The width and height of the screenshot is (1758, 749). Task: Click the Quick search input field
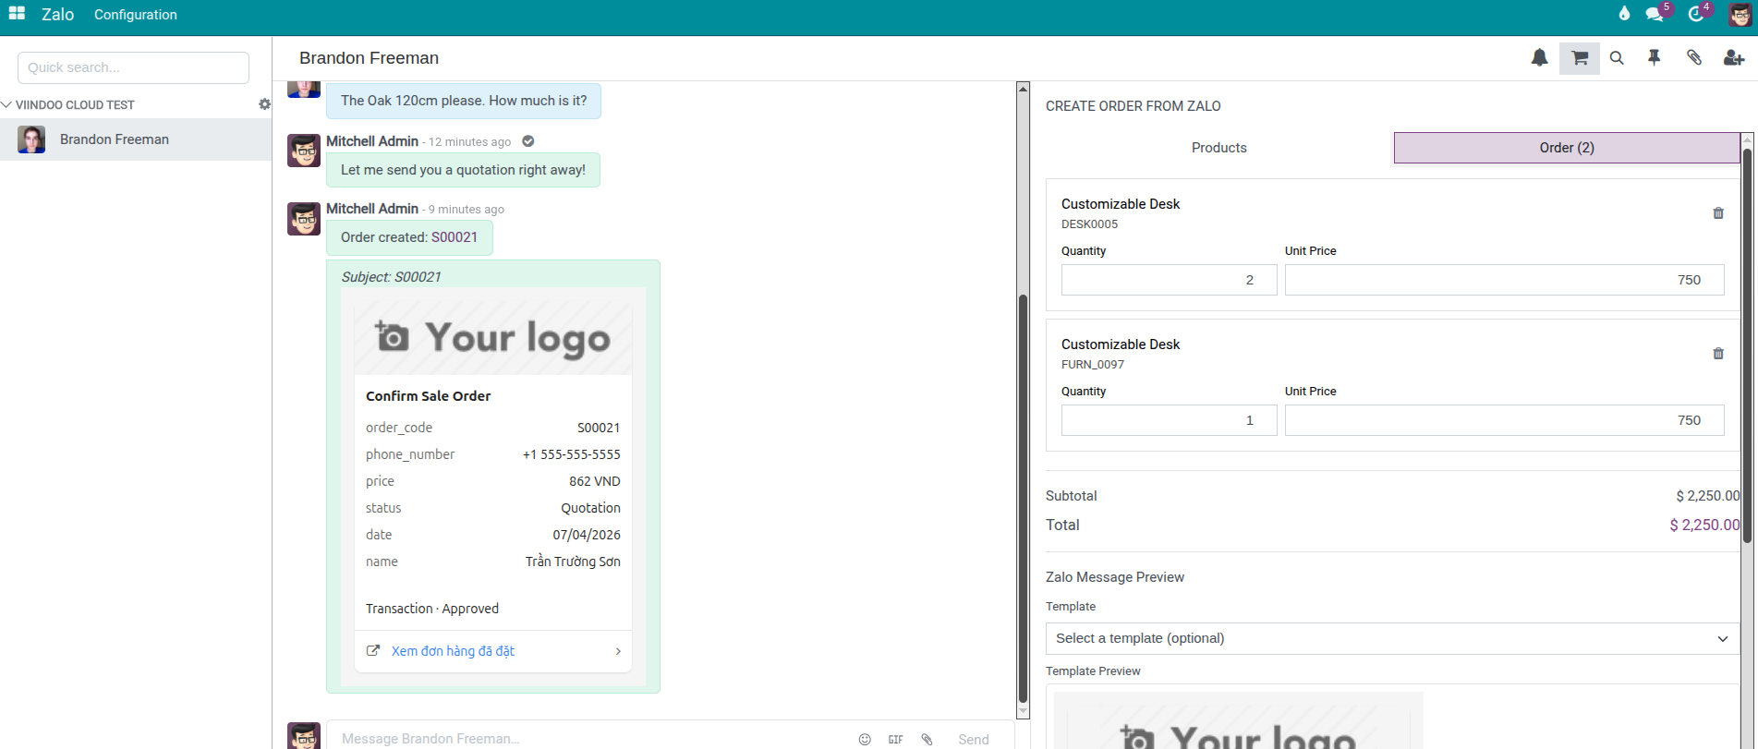[133, 67]
